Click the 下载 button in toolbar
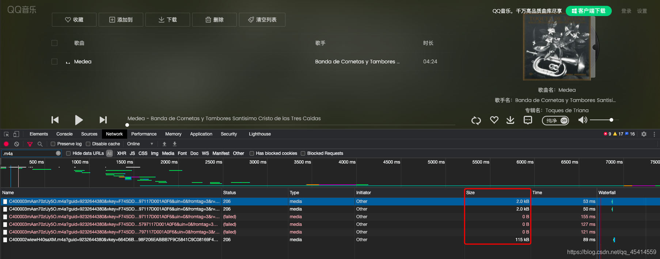 [x=168, y=20]
